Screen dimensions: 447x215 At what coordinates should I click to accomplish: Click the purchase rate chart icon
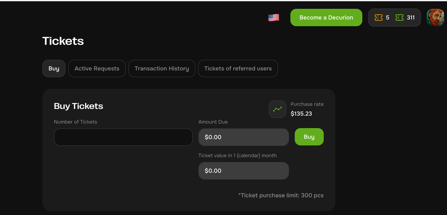coord(277,109)
